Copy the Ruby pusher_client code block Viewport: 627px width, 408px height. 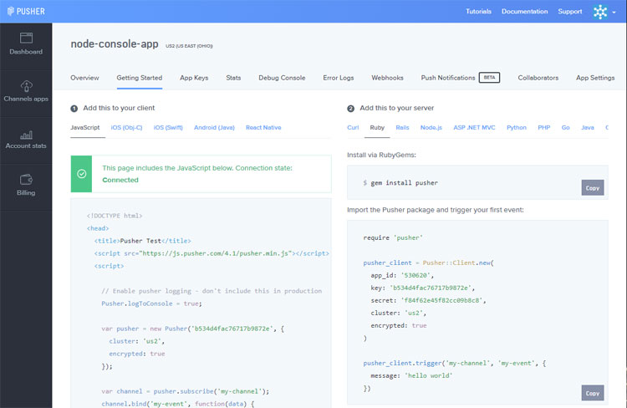pyautogui.click(x=593, y=393)
